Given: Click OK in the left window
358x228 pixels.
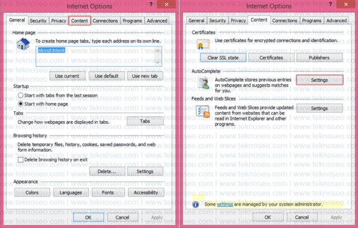Looking at the screenshot, I should [88, 217].
